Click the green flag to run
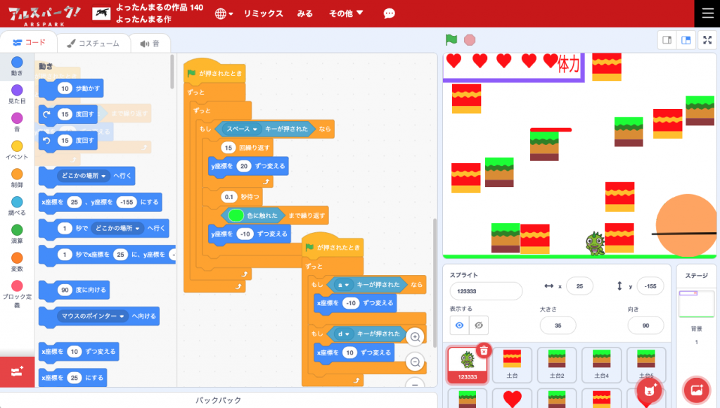 click(x=451, y=40)
